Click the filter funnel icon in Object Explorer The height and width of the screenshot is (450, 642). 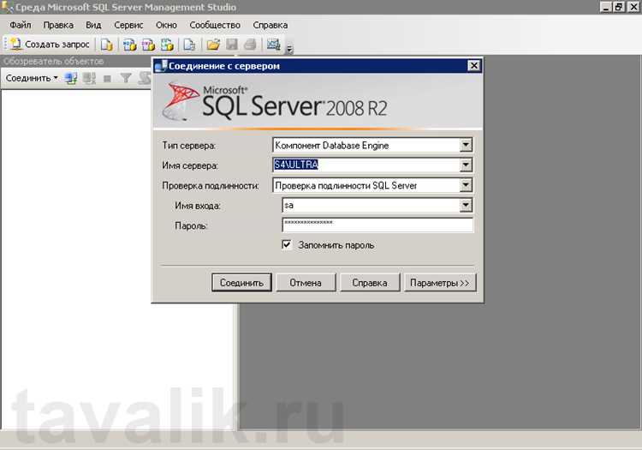click(x=126, y=78)
